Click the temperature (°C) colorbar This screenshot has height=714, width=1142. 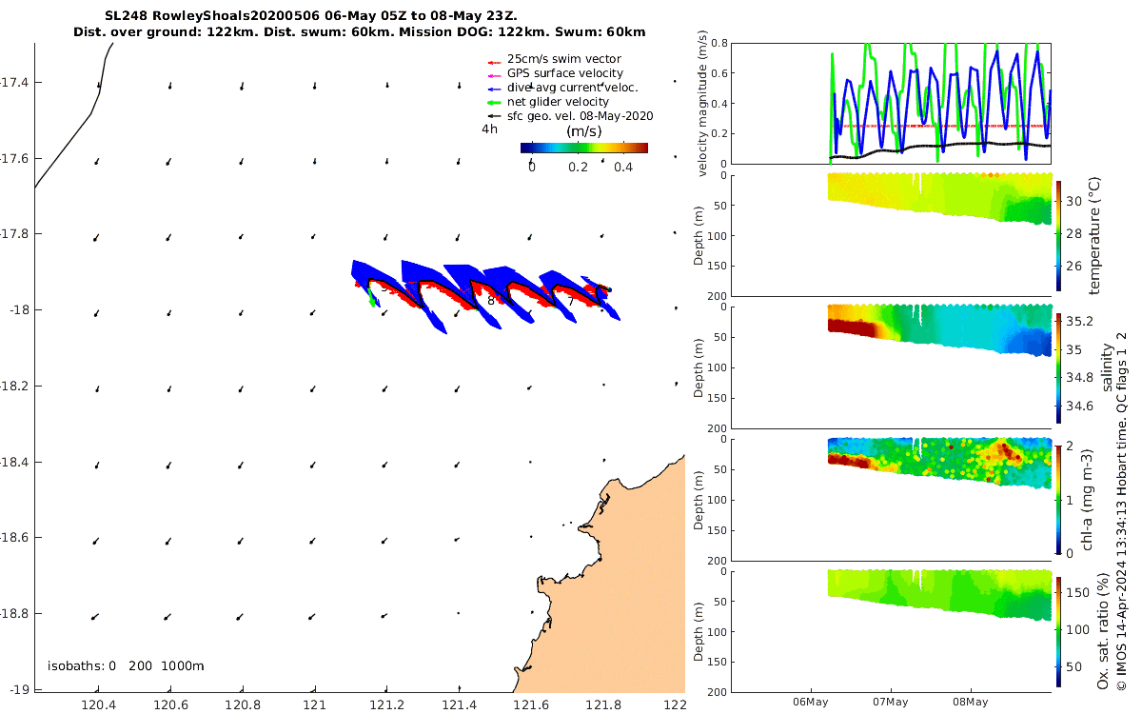pyautogui.click(x=1059, y=234)
